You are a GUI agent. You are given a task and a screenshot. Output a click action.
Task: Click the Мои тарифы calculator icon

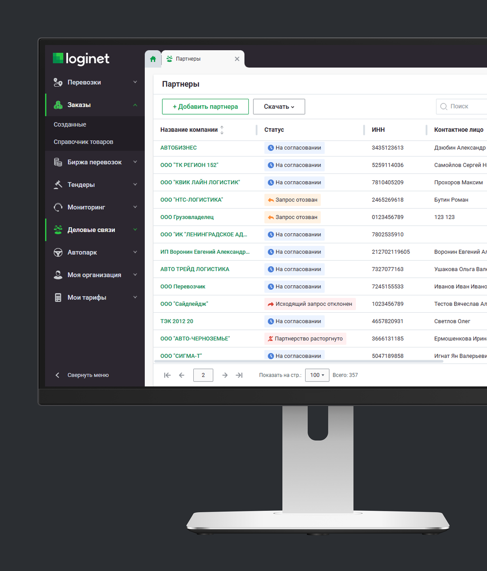(x=58, y=298)
